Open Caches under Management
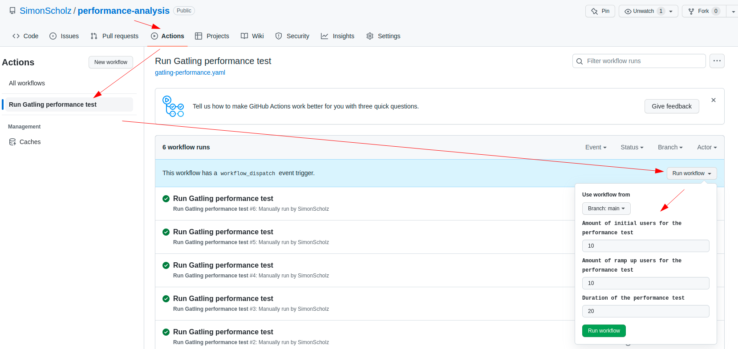 point(30,142)
